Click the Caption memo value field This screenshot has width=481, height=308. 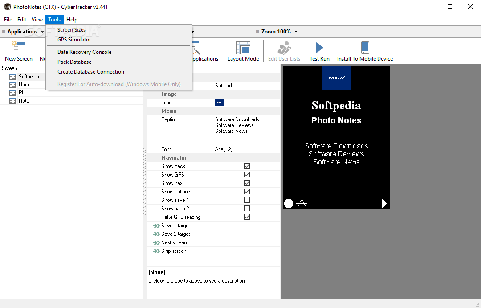pos(247,130)
